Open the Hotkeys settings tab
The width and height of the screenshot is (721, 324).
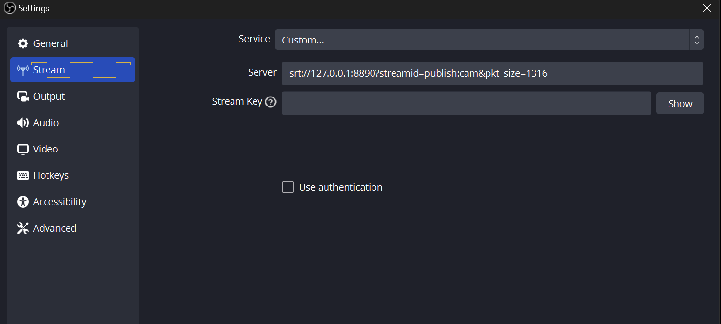[x=72, y=175]
